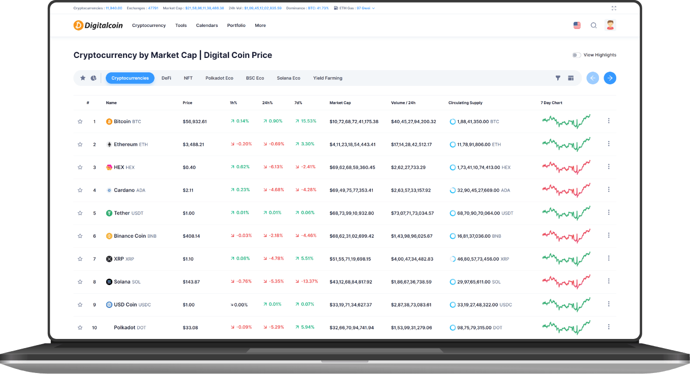Click the Ethereum coin icon
The width and height of the screenshot is (690, 374).
point(109,144)
